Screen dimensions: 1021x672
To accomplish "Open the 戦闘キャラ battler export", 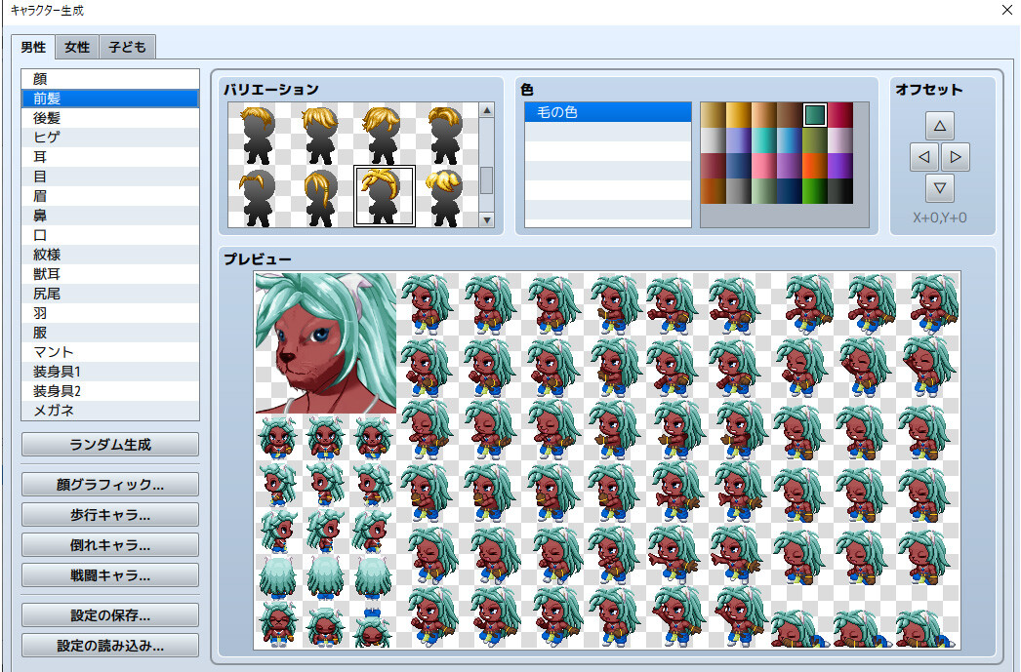I will 109,574.
